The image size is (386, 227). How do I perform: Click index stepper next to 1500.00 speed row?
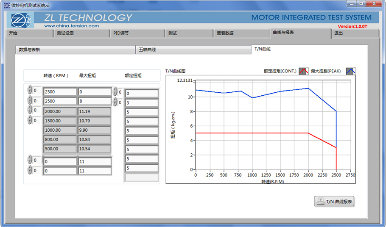[30, 120]
